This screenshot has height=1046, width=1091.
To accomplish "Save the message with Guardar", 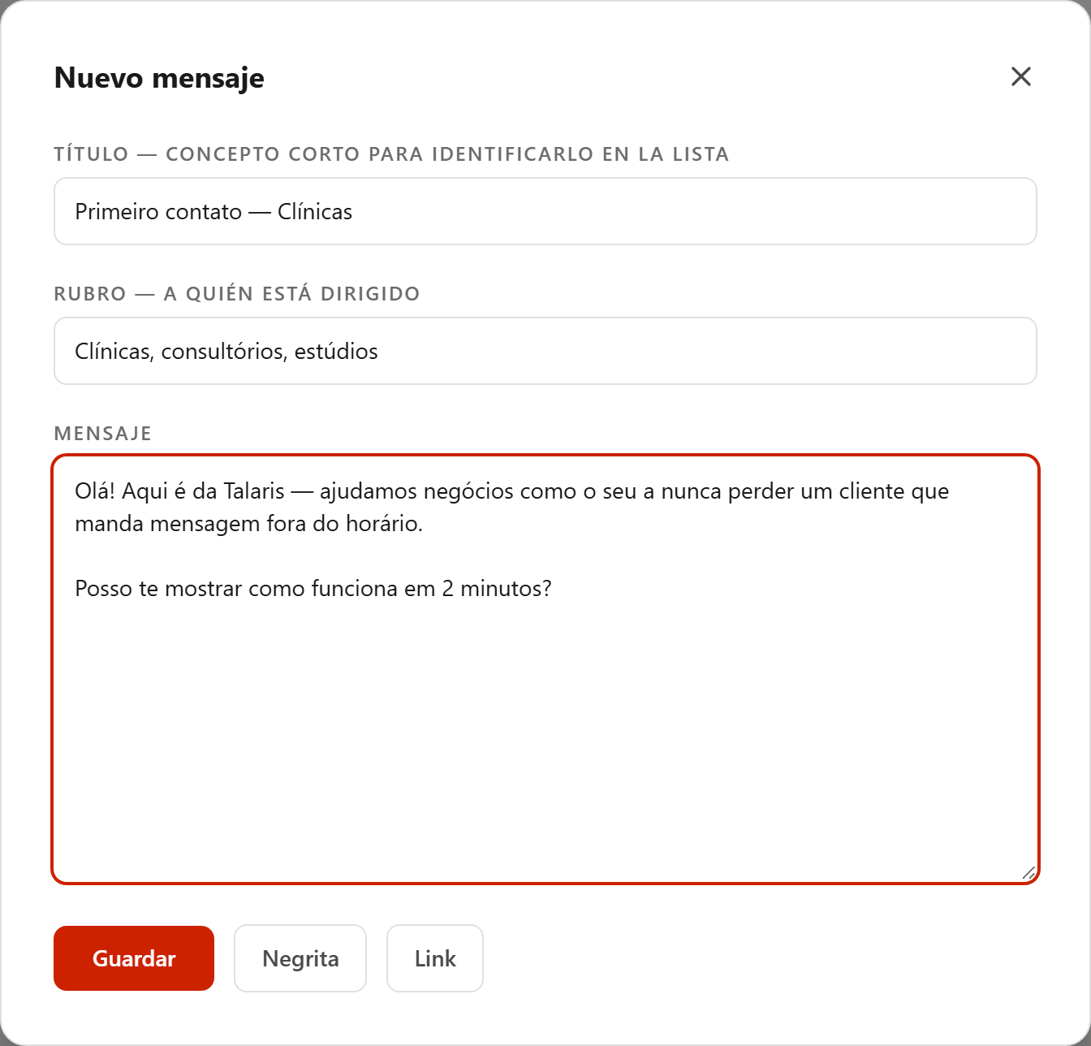I will click(x=134, y=958).
